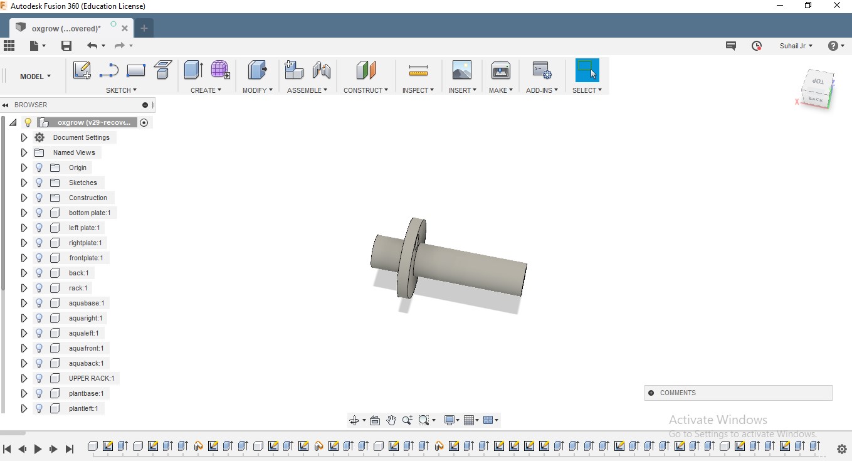Collapse the BROWSER panel arrows
852x461 pixels.
[5, 105]
